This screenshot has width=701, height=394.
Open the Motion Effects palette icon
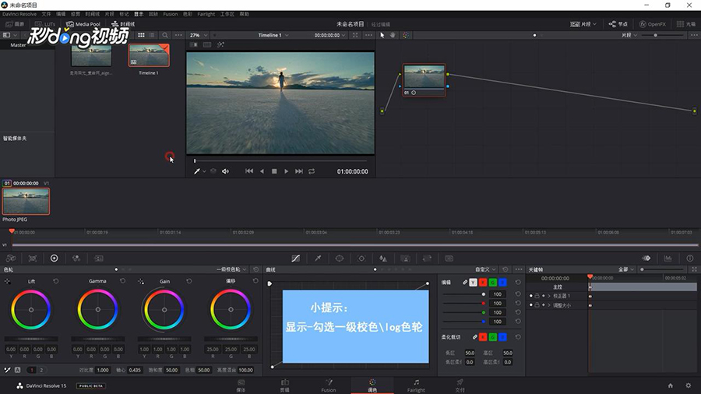[x=99, y=259]
